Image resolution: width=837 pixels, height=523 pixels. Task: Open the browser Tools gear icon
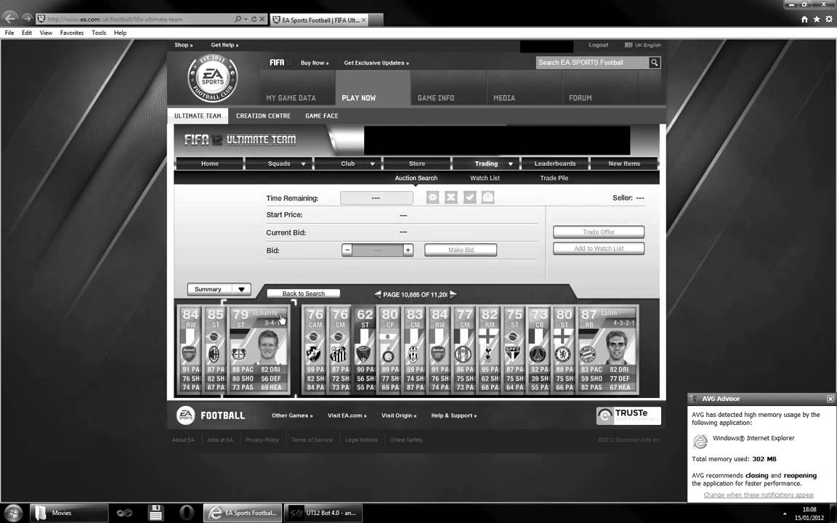(x=829, y=19)
